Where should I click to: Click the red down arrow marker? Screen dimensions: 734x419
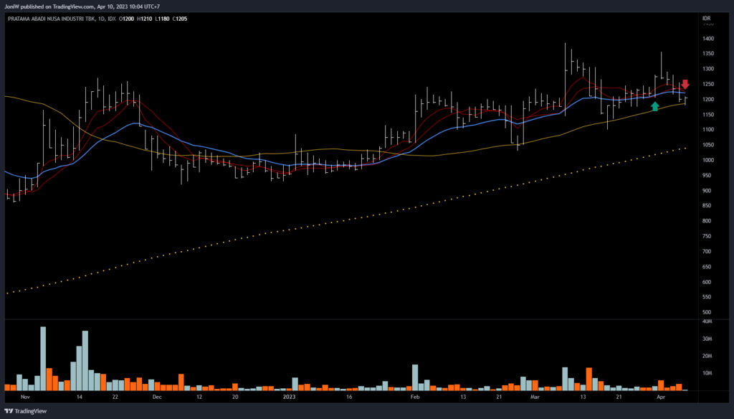[x=685, y=85]
